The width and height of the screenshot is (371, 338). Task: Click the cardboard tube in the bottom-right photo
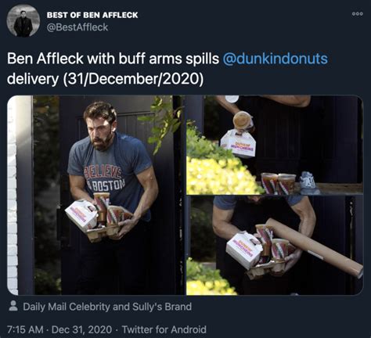click(x=315, y=246)
